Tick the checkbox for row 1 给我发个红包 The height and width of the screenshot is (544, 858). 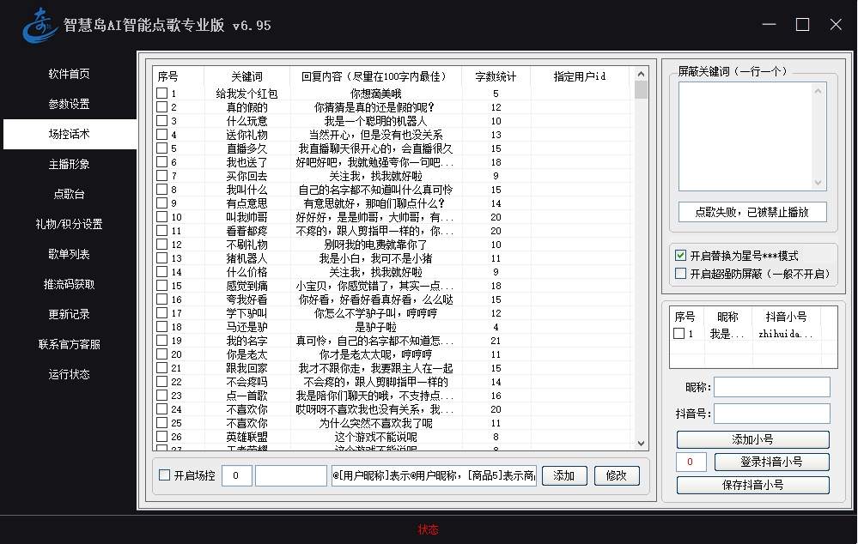pos(161,94)
